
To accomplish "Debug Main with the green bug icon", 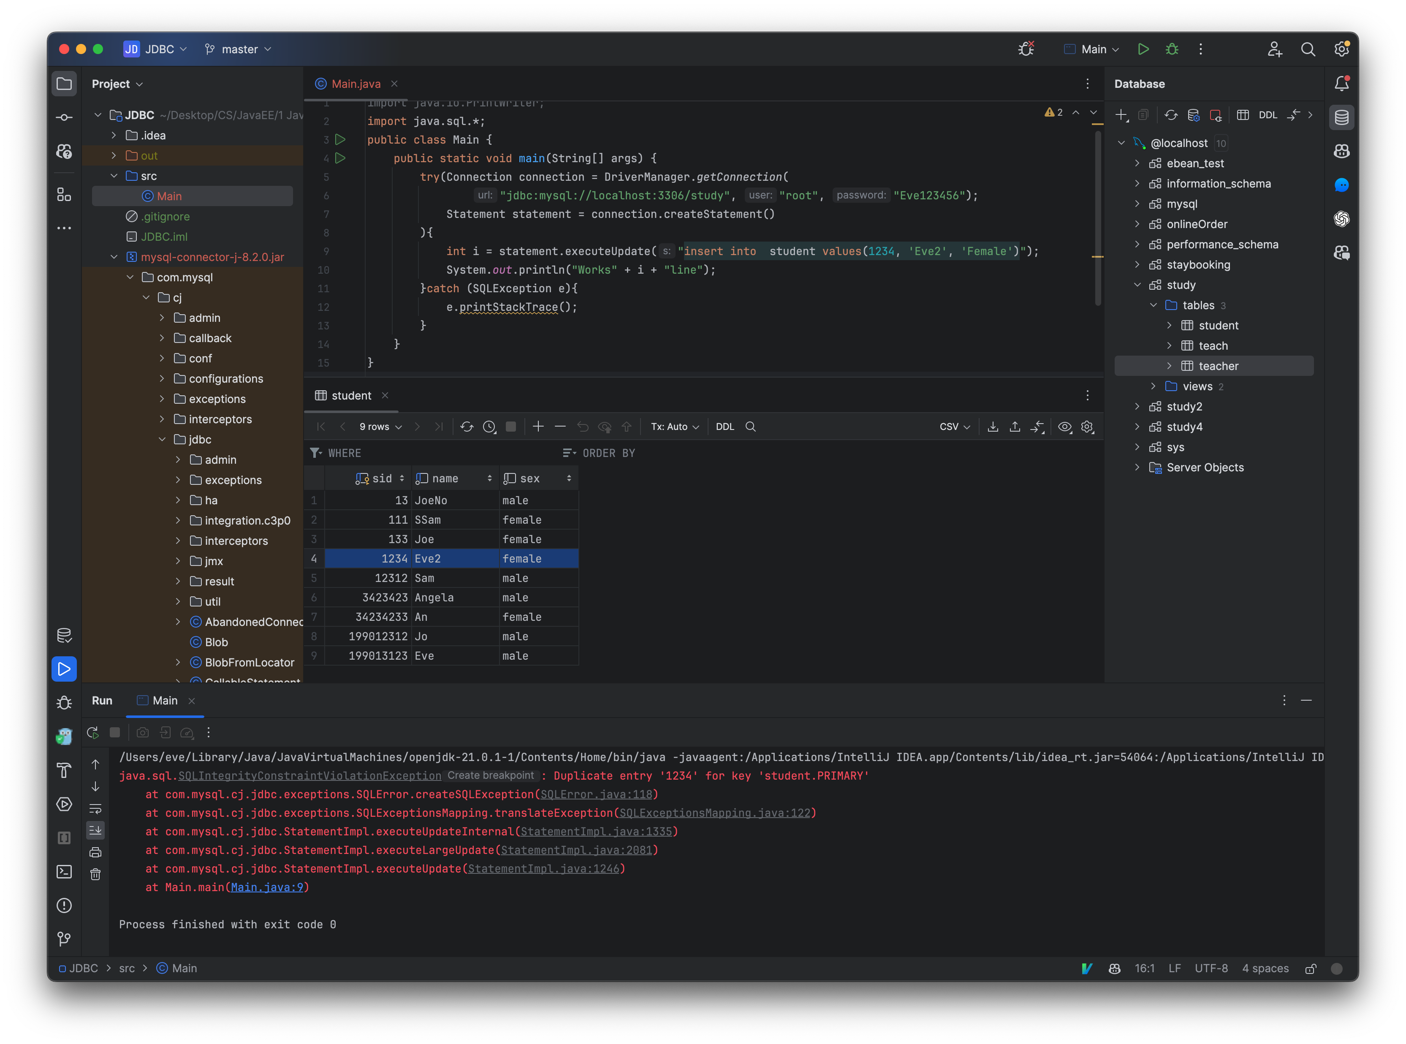I will (x=1172, y=49).
